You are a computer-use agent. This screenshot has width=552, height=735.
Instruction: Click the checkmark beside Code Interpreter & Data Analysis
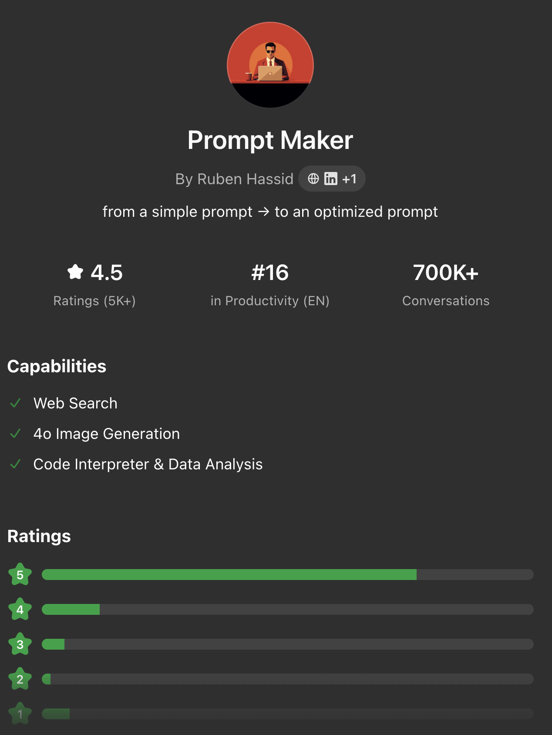(x=15, y=464)
